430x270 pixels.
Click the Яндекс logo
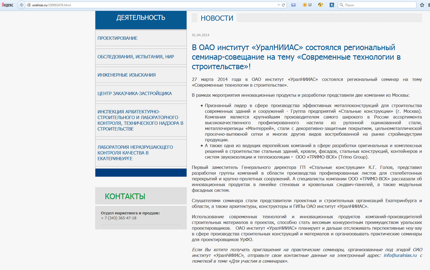pyautogui.click(x=8, y=5)
